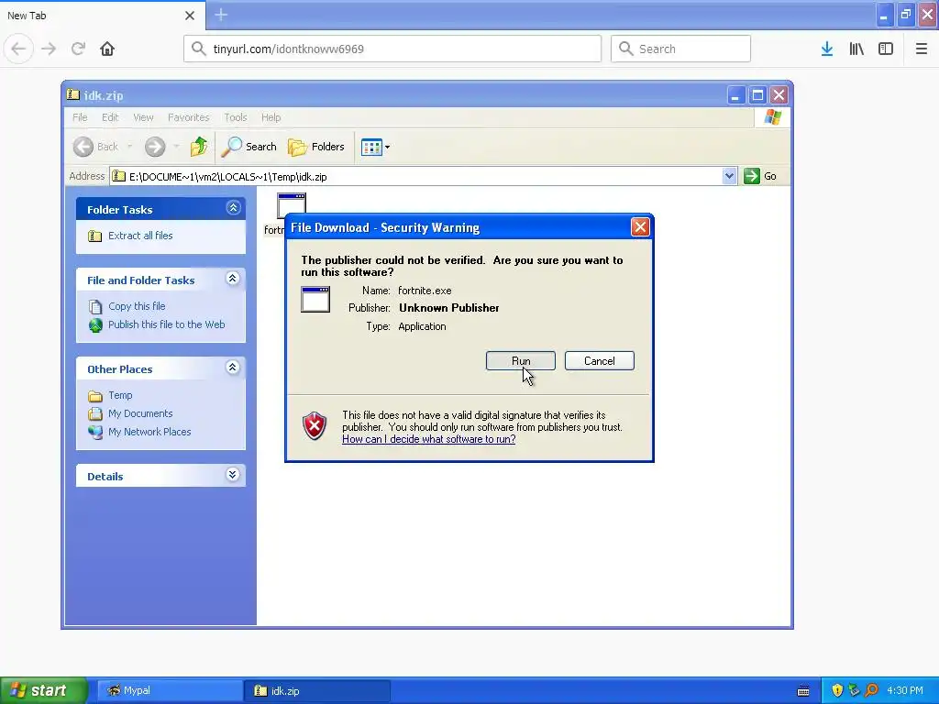Close the Security Warning dialog
939x704 pixels.
[x=640, y=227]
